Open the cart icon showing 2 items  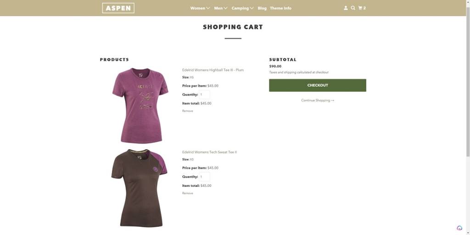pyautogui.click(x=362, y=8)
